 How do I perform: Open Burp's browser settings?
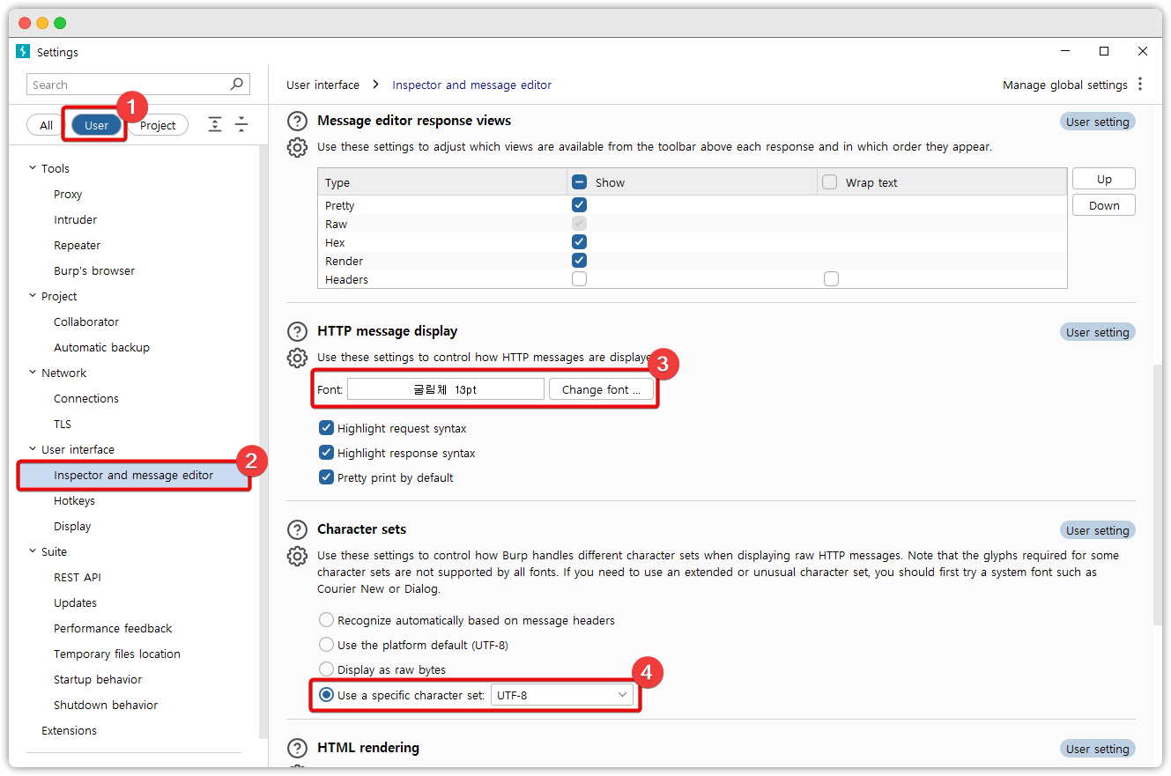94,270
